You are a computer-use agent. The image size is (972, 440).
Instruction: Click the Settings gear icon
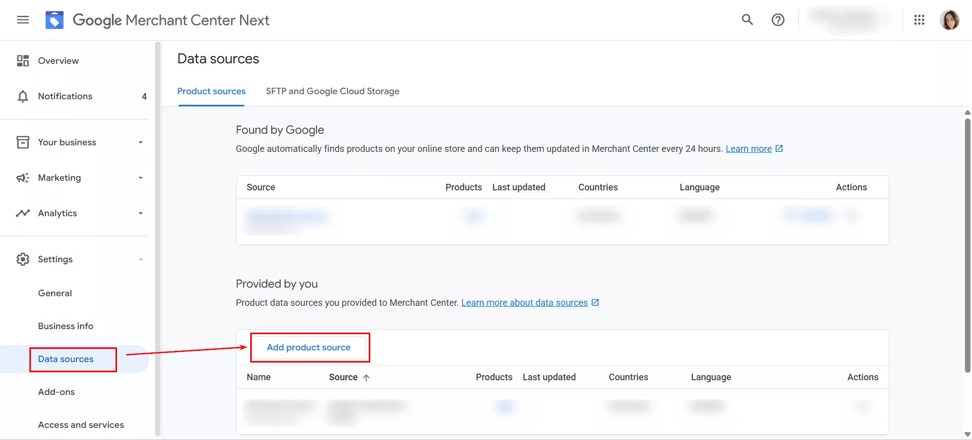(23, 259)
